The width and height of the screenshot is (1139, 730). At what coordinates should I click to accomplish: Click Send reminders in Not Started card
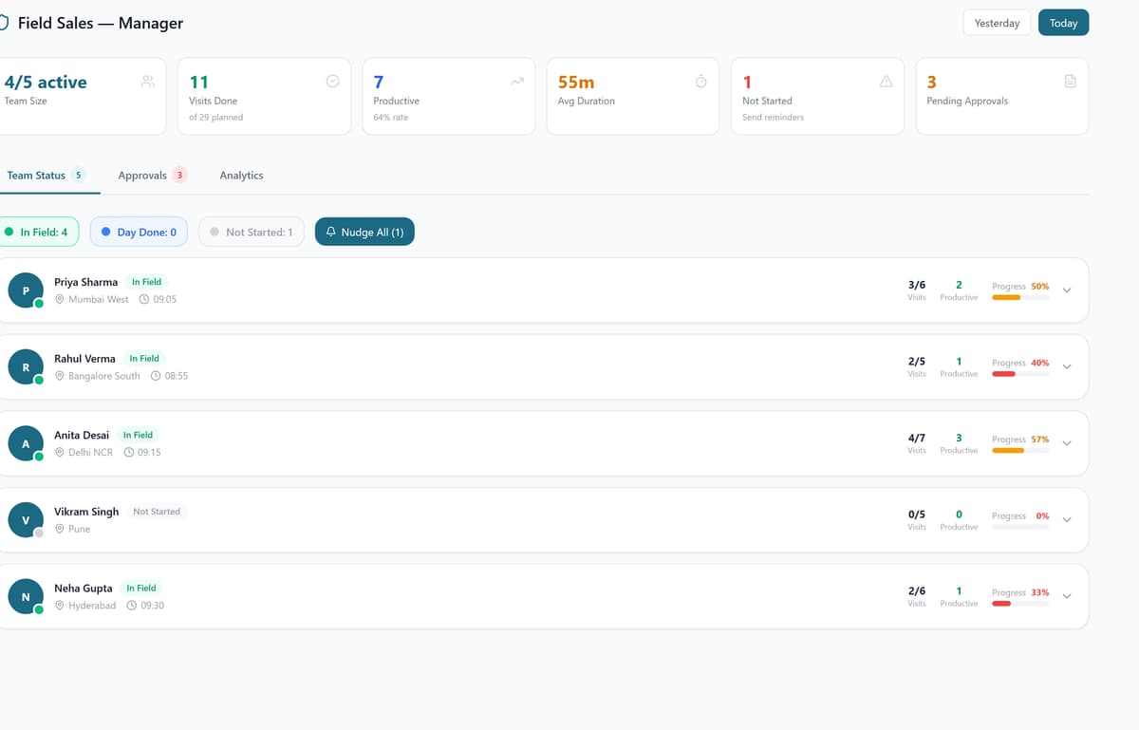pos(773,118)
